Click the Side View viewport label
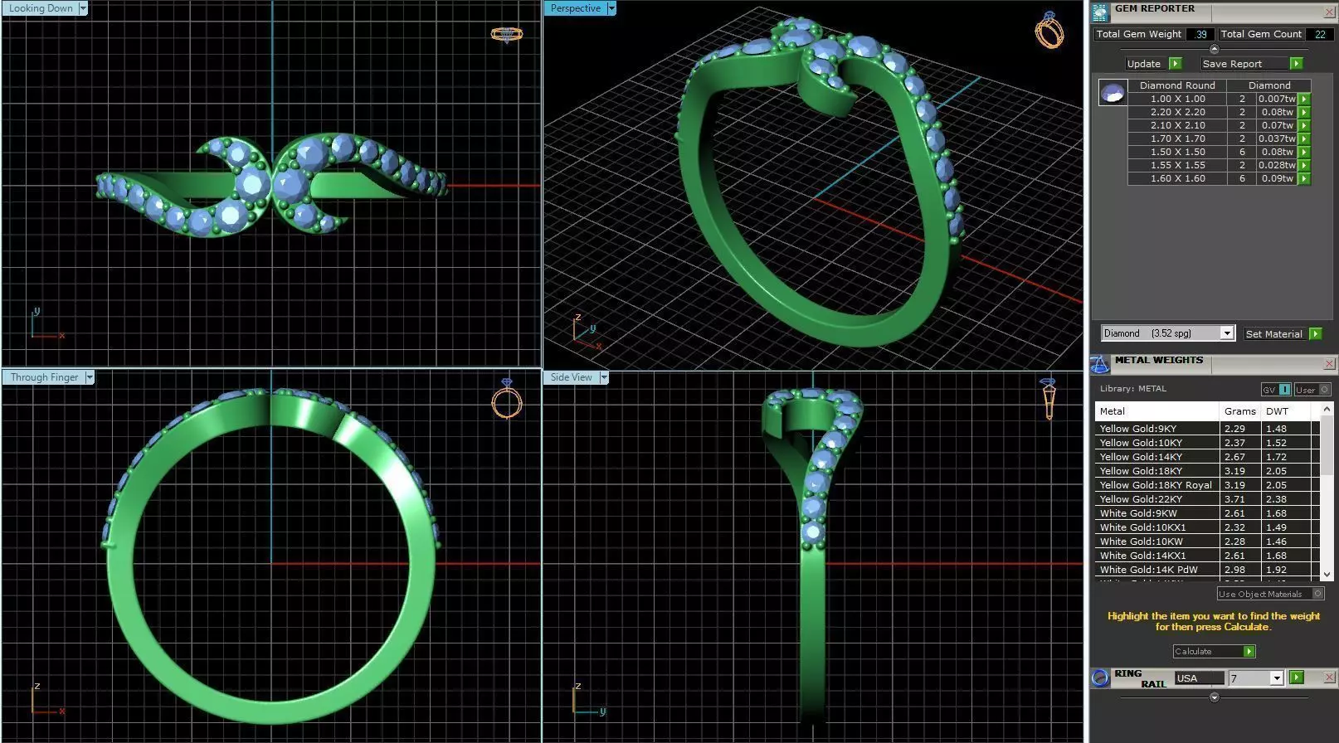Image resolution: width=1339 pixels, height=743 pixels. pos(572,377)
